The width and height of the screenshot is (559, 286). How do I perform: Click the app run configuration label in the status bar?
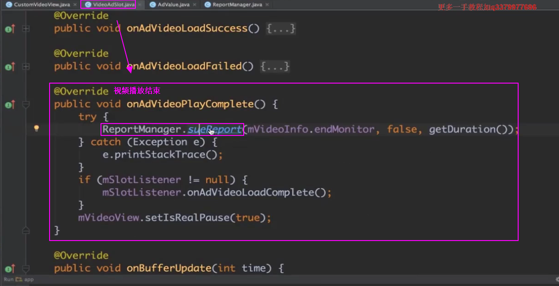[x=28, y=279]
